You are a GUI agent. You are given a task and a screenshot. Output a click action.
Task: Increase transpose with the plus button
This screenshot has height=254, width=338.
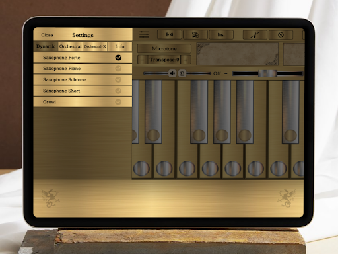pos(186,60)
